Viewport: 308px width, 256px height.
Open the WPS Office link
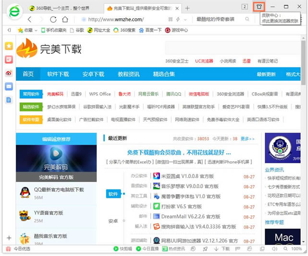pos(100,94)
